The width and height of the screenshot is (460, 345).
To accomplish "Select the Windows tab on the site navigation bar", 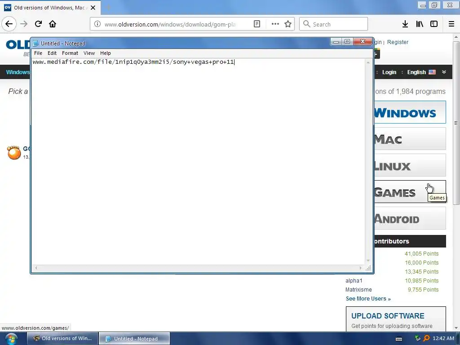I will pyautogui.click(x=18, y=72).
